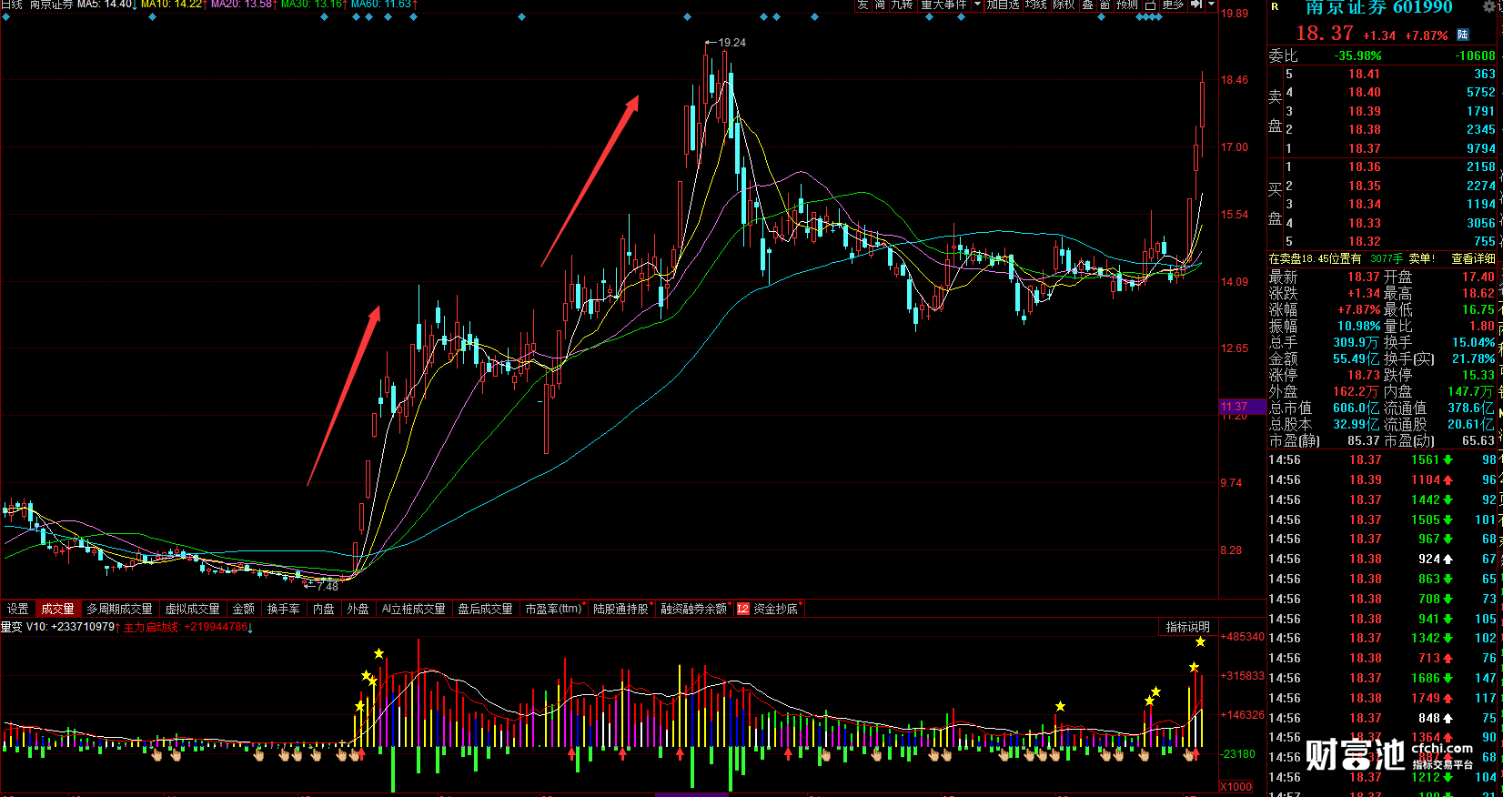Switch to AI立桩成交量 tab
Viewport: 1503px width, 797px height.
(x=414, y=609)
